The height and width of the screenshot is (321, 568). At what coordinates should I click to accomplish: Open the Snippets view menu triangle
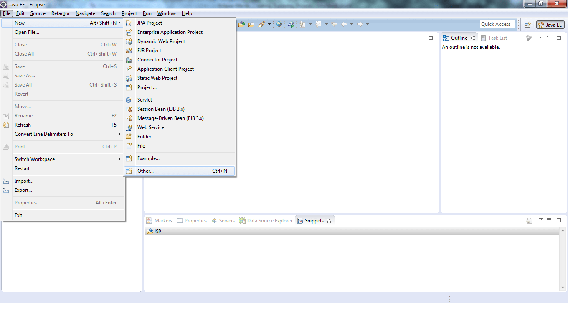pyautogui.click(x=541, y=219)
